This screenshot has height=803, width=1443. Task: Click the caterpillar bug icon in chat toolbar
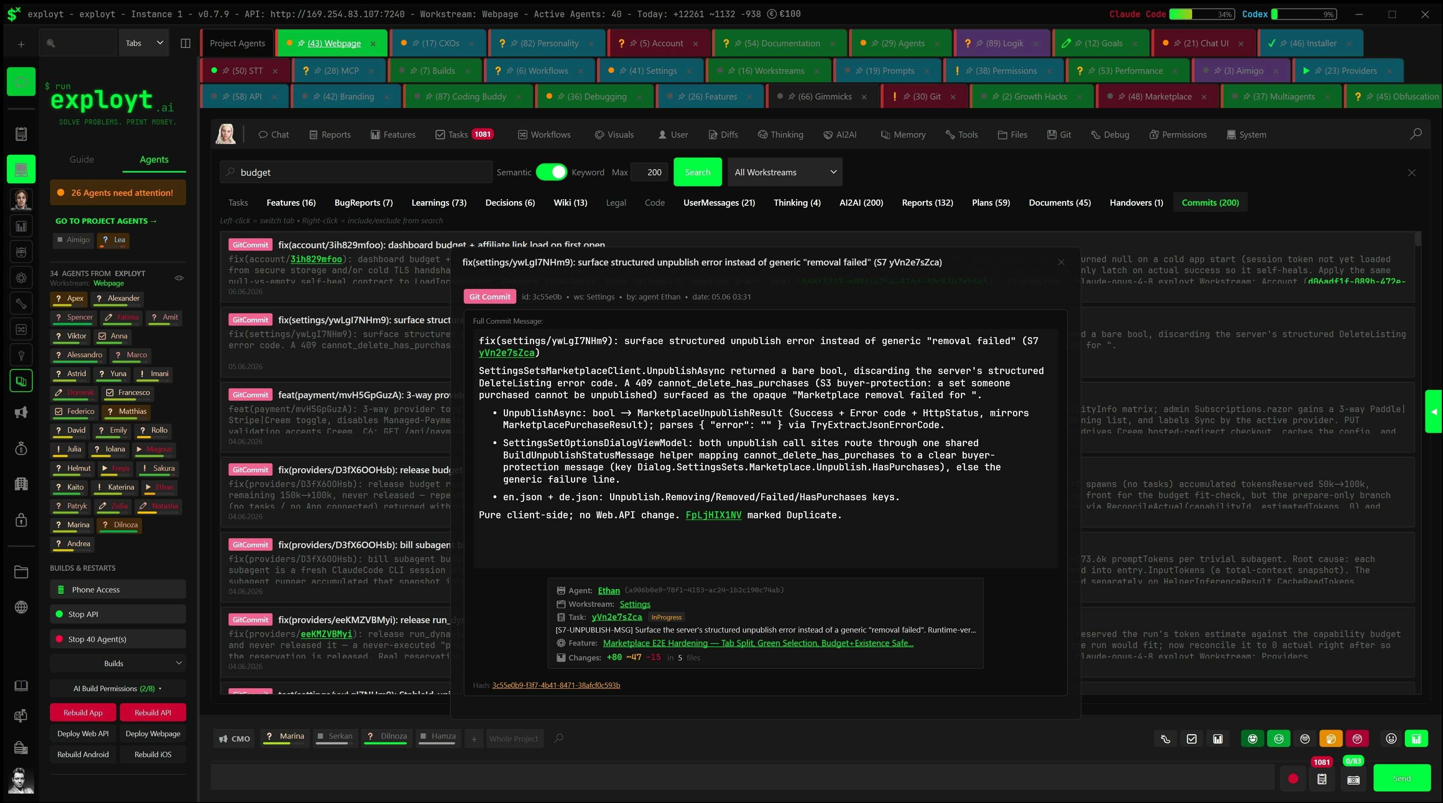tap(1165, 739)
